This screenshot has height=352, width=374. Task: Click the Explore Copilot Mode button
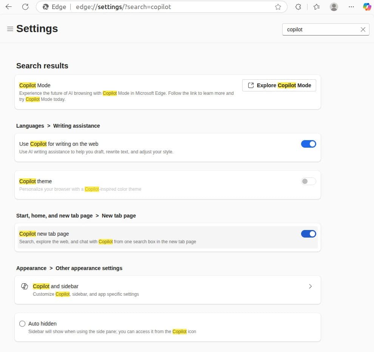pyautogui.click(x=279, y=85)
